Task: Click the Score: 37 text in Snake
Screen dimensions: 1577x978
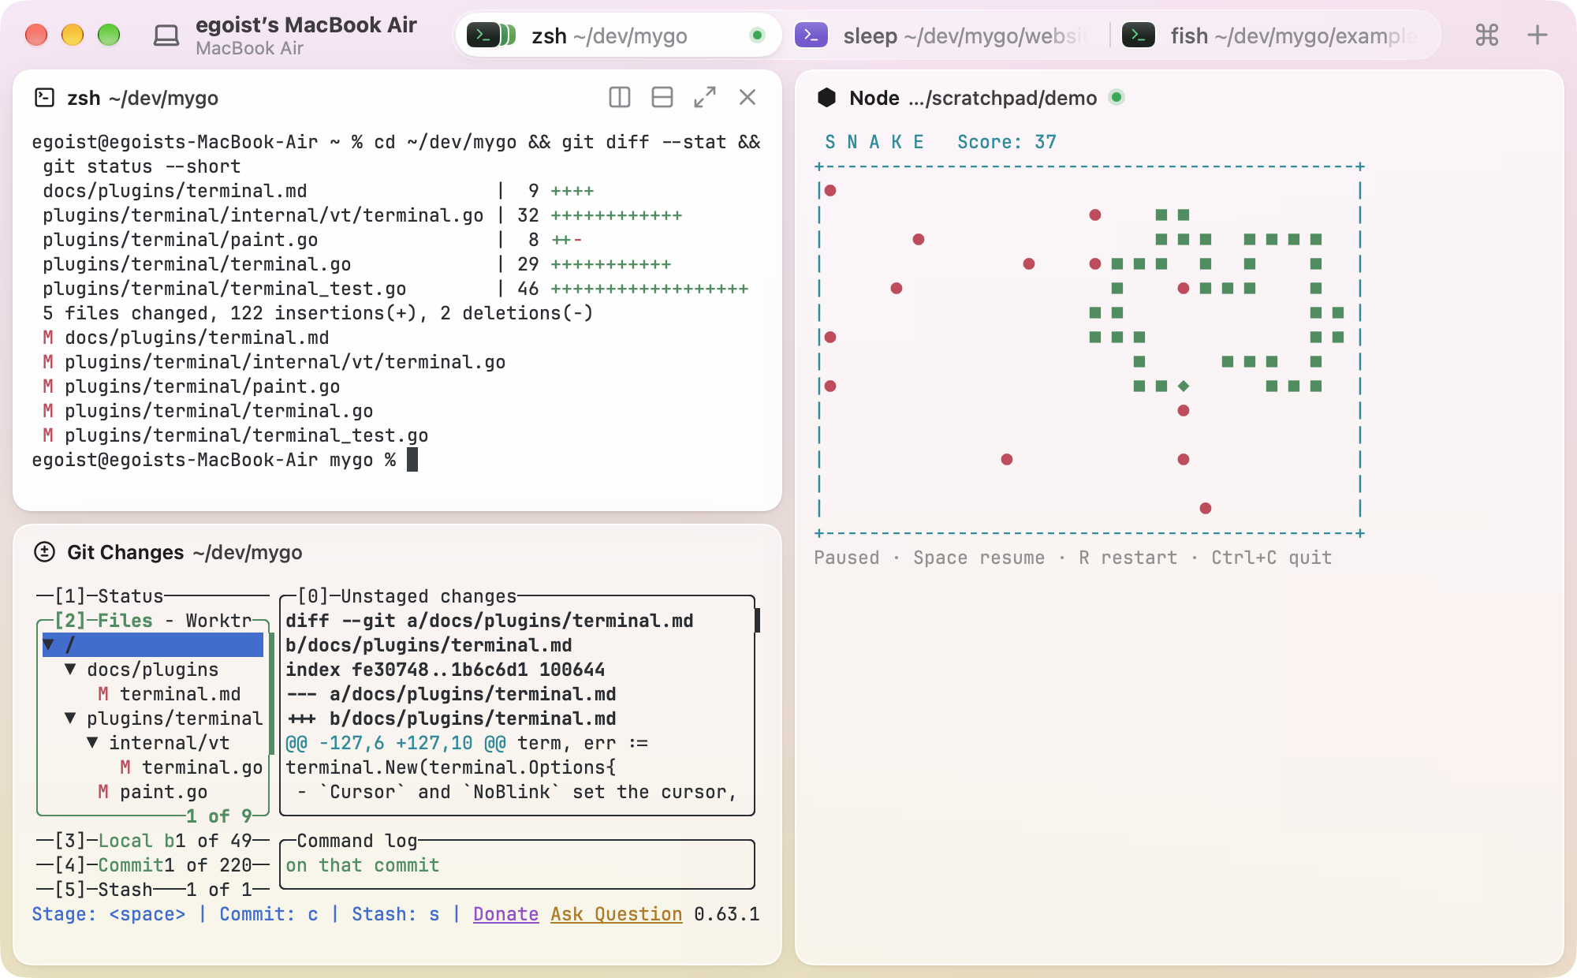Action: (1007, 142)
